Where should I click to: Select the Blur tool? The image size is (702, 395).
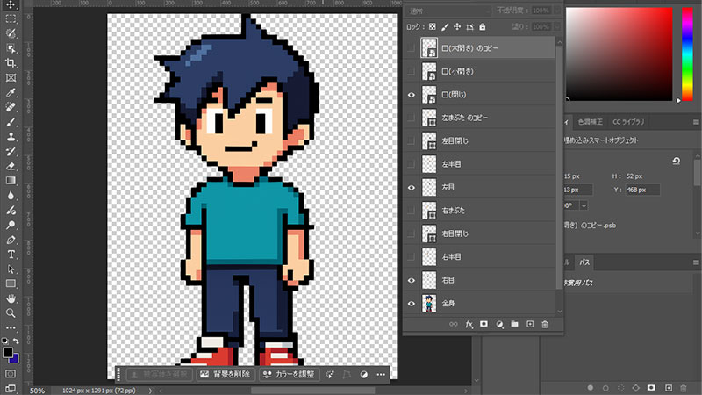pos(11,195)
